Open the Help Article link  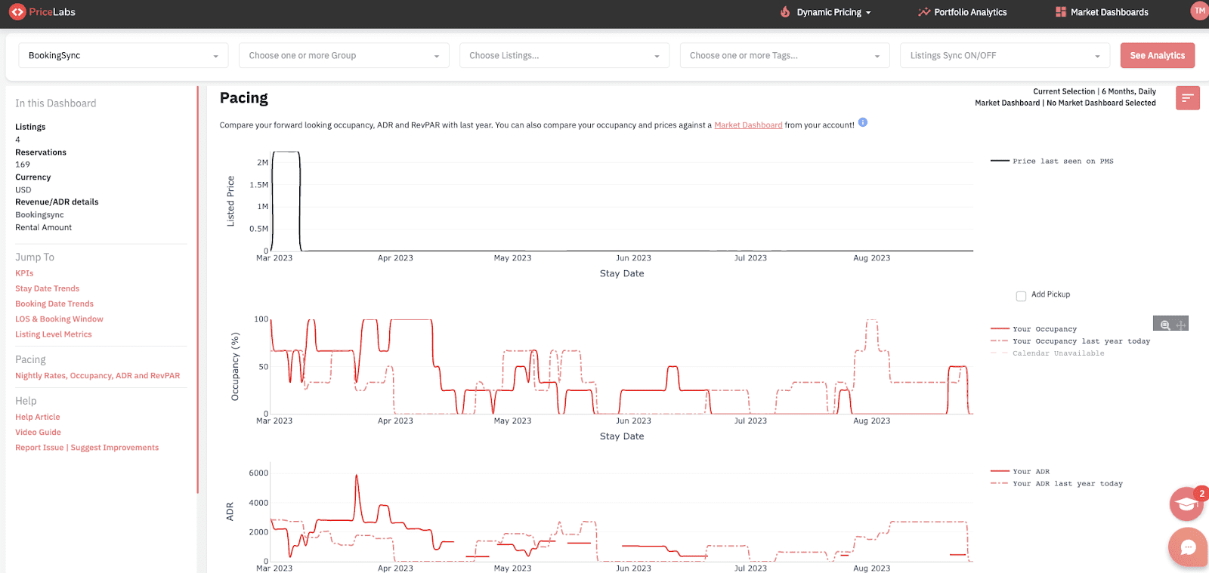38,417
